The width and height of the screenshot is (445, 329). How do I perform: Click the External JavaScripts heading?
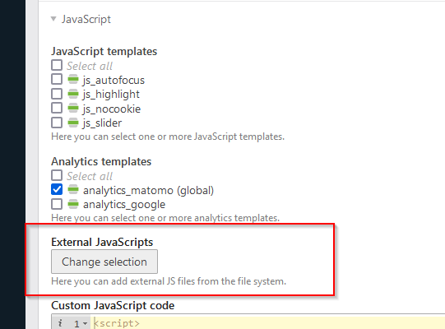tap(102, 242)
